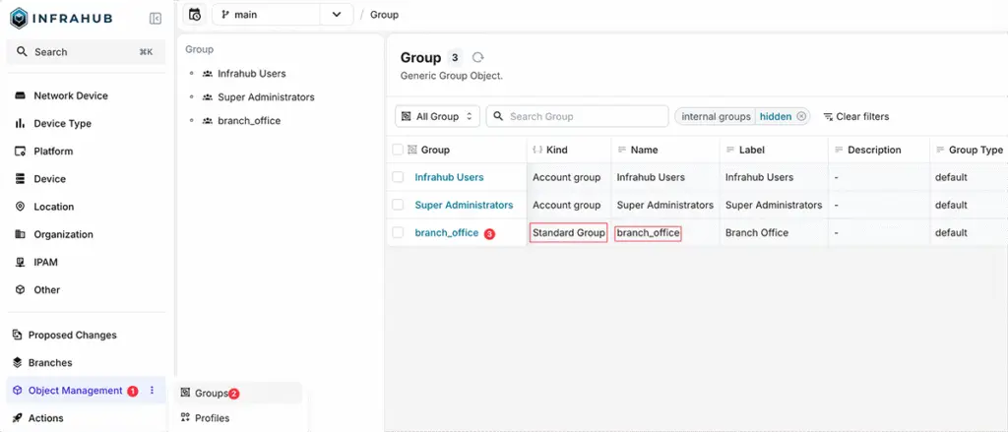The width and height of the screenshot is (1008, 432).
Task: Expand the branch selector chevron
Action: (x=337, y=14)
